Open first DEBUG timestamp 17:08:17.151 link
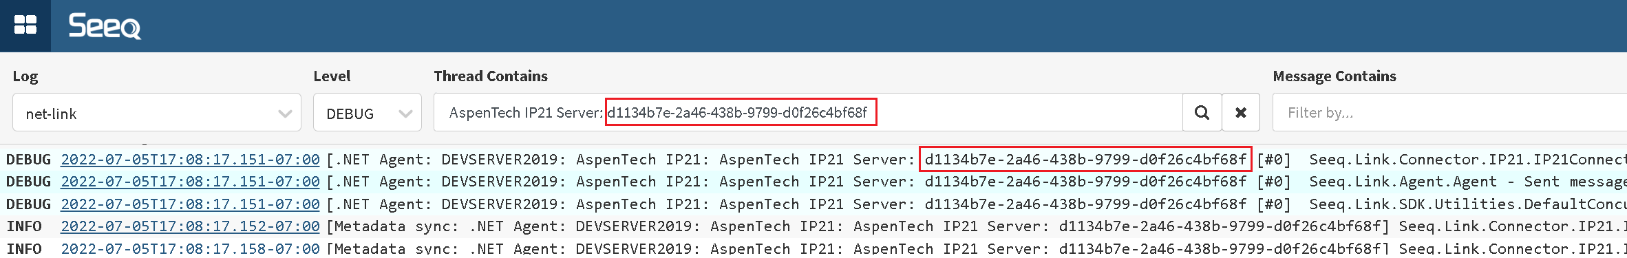Viewport: 1627px width, 258px height. click(x=190, y=160)
